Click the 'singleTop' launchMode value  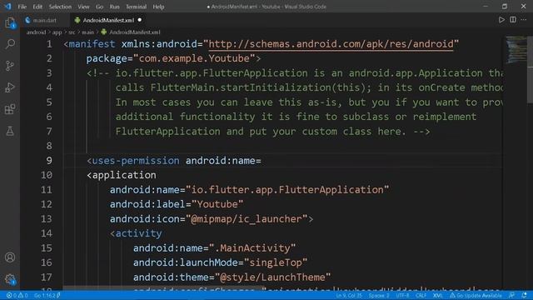[x=276, y=262]
